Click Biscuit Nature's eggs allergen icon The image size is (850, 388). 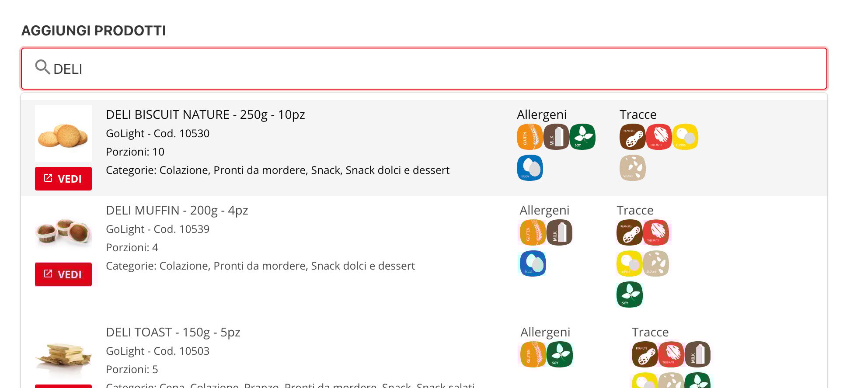tap(530, 168)
